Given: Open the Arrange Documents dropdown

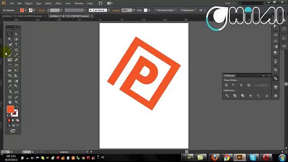Looking at the screenshot, I should pyautogui.click(x=110, y=3).
